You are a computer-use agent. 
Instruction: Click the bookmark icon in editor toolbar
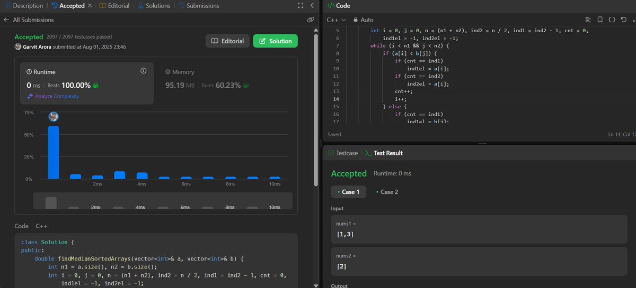(x=599, y=20)
